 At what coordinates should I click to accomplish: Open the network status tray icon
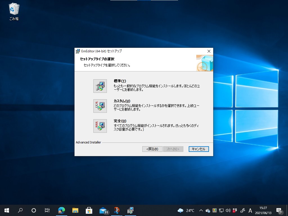221,210
